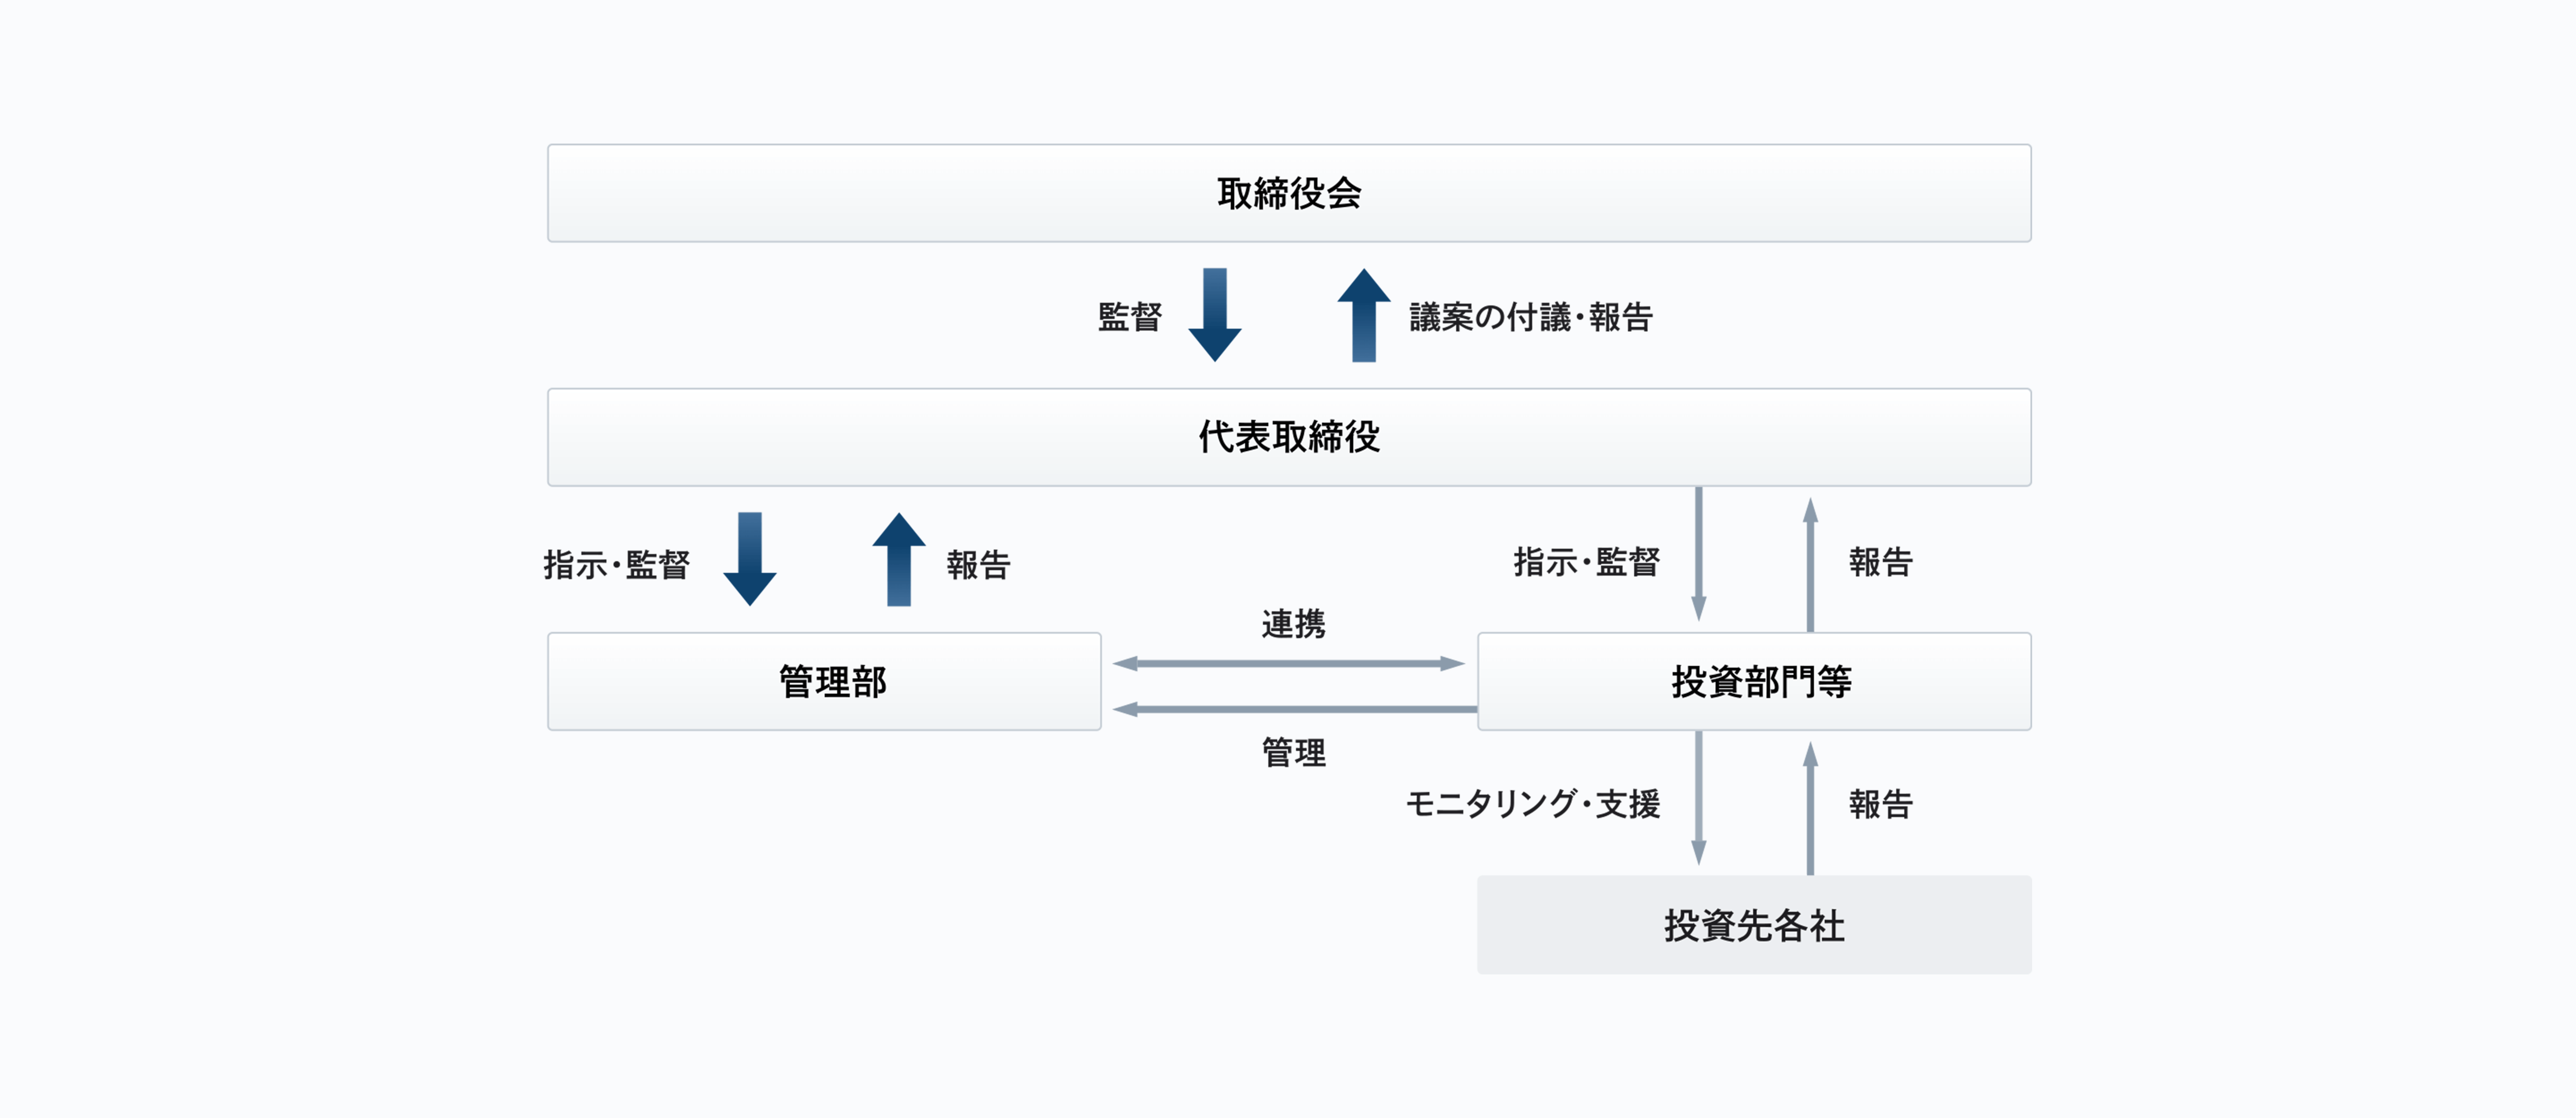Click the double-headed 連携 arrow
Viewport: 2576px width, 1118px height.
coord(1288,663)
